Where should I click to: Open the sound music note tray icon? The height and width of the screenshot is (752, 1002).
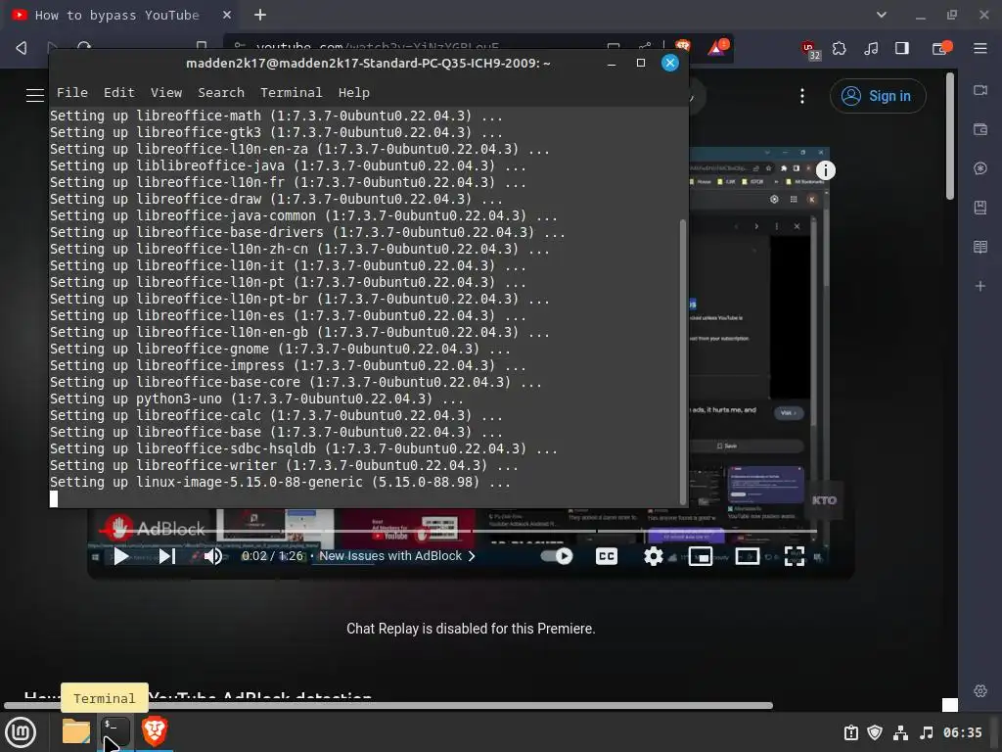(926, 732)
